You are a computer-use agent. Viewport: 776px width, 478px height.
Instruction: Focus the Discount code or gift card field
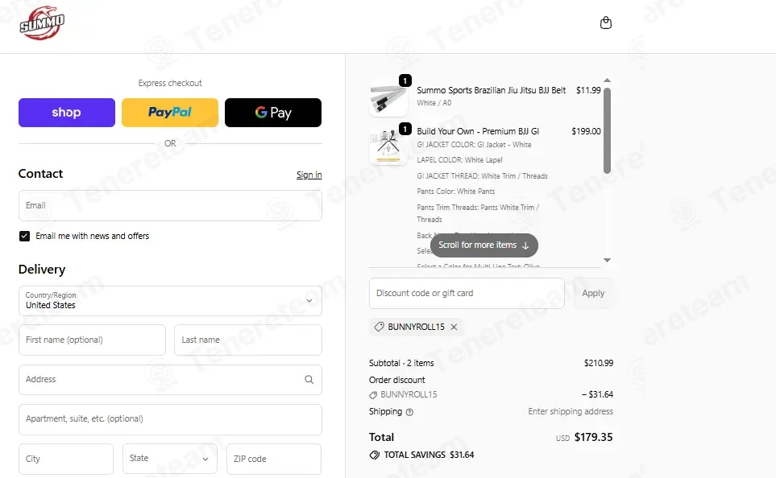click(x=467, y=293)
